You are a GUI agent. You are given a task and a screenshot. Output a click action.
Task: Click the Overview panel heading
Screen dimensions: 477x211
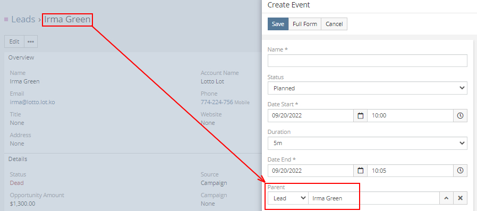tap(21, 57)
